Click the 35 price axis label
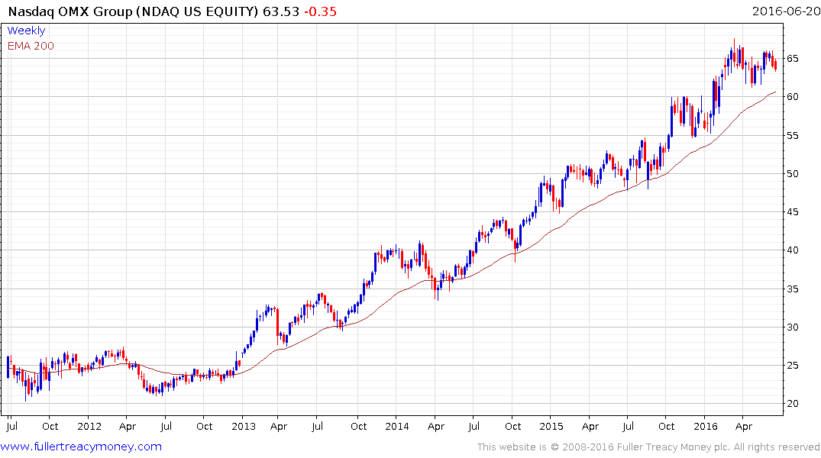 pos(792,289)
